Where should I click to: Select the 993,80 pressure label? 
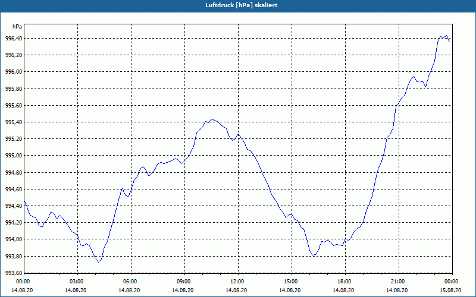pyautogui.click(x=14, y=256)
